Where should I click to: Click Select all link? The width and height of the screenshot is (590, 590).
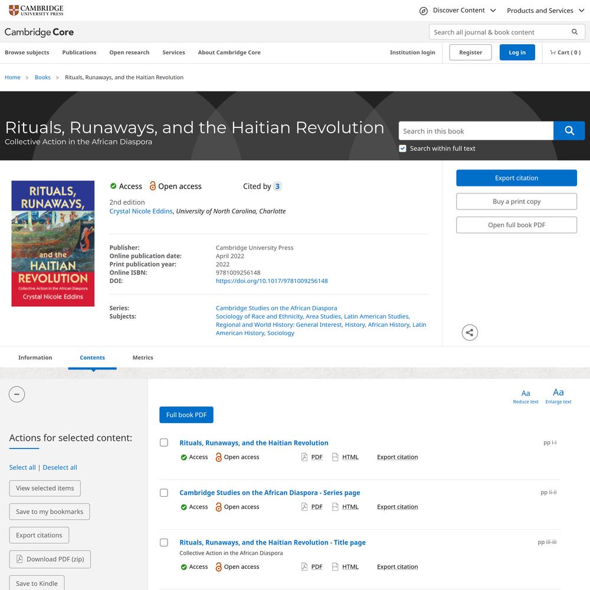(22, 467)
